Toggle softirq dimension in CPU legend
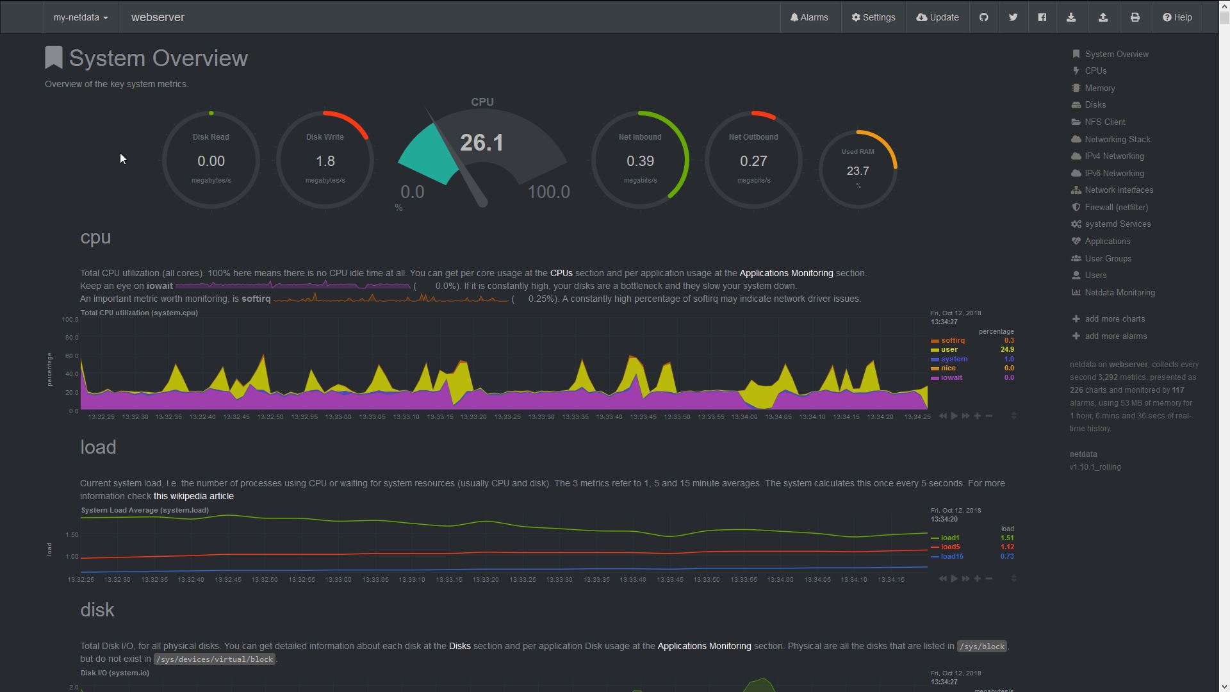The image size is (1230, 692). pyautogui.click(x=953, y=340)
